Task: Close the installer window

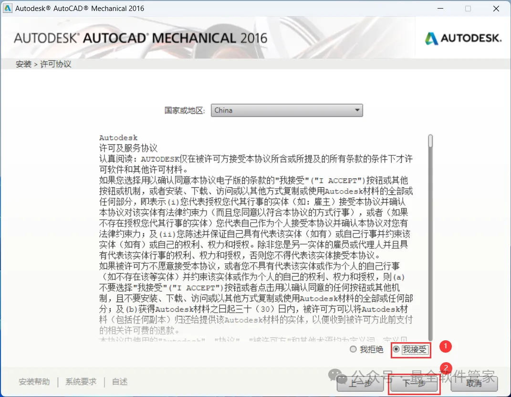Action: 496,9
